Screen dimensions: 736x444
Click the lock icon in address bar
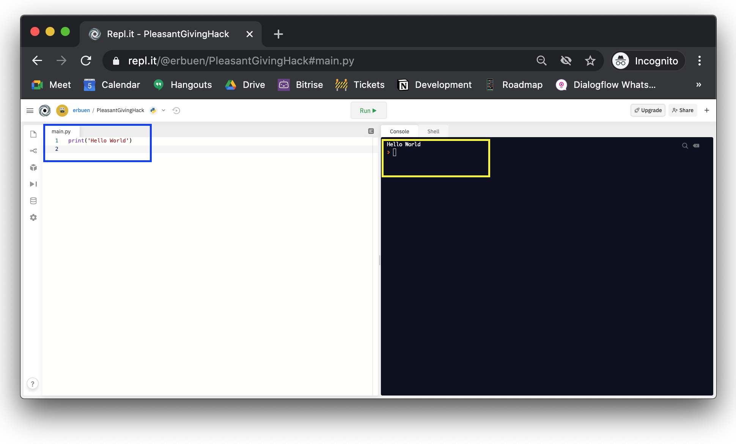click(116, 61)
